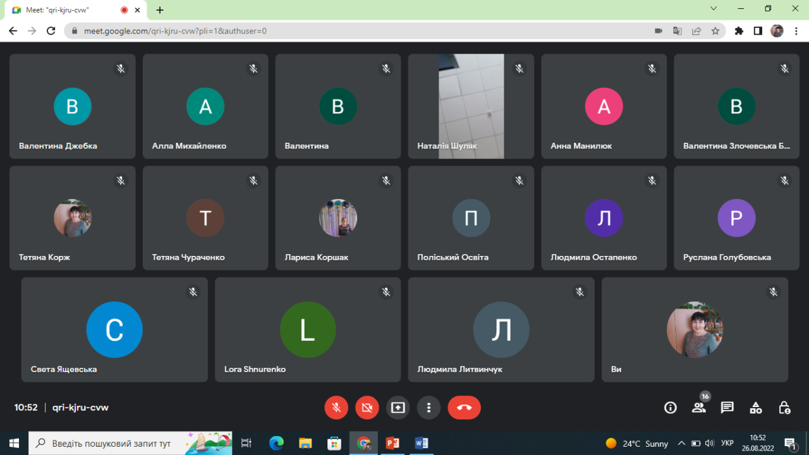Click muted mic icon on Тетяна Чураченко tile
The width and height of the screenshot is (809, 455).
253,181
